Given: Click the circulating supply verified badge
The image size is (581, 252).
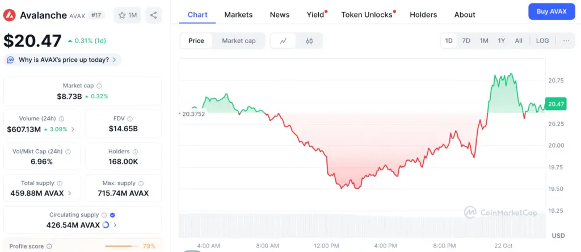Looking at the screenshot, I should [112, 215].
